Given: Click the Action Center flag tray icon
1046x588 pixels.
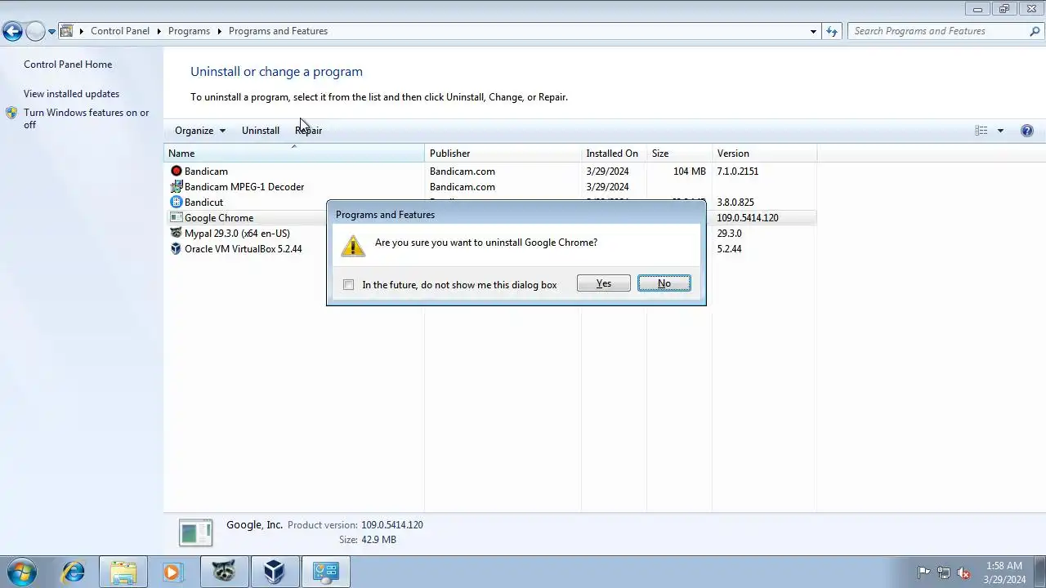Looking at the screenshot, I should [x=923, y=572].
